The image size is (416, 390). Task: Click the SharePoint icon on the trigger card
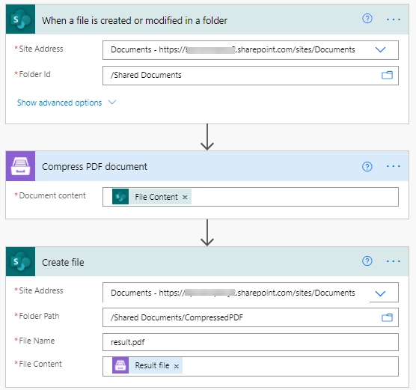(x=20, y=19)
